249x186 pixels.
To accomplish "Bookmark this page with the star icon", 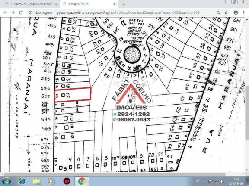I will pyautogui.click(x=226, y=12).
